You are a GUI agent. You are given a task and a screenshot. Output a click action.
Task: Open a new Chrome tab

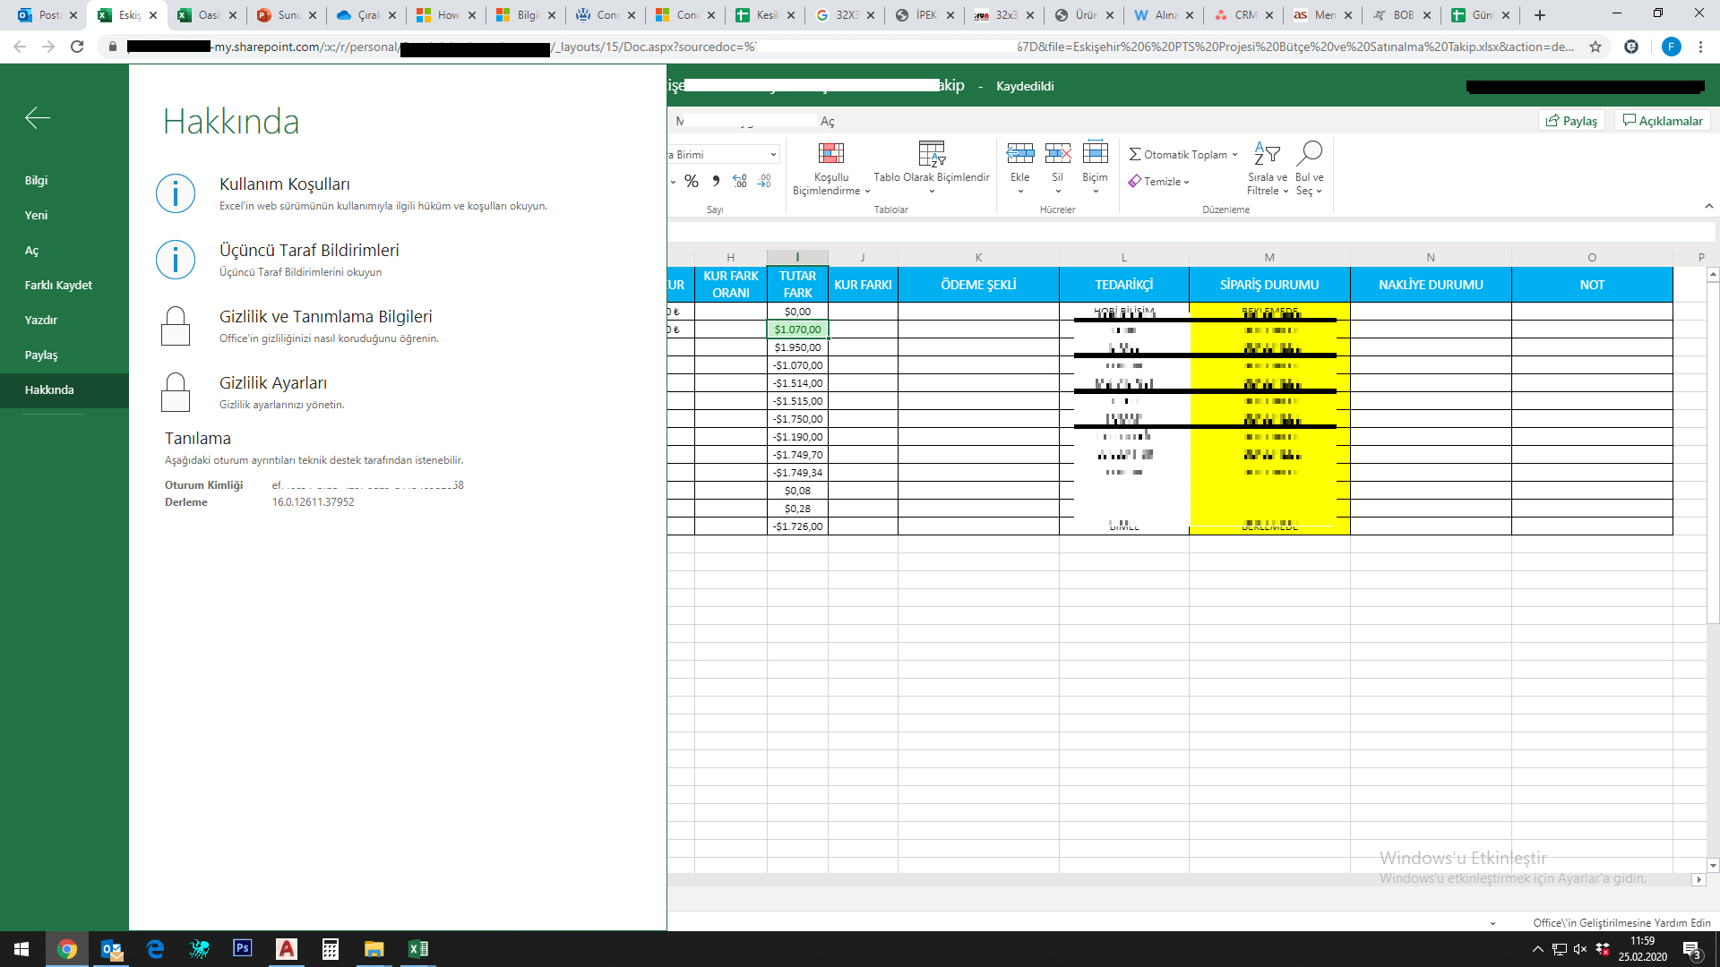(1540, 15)
